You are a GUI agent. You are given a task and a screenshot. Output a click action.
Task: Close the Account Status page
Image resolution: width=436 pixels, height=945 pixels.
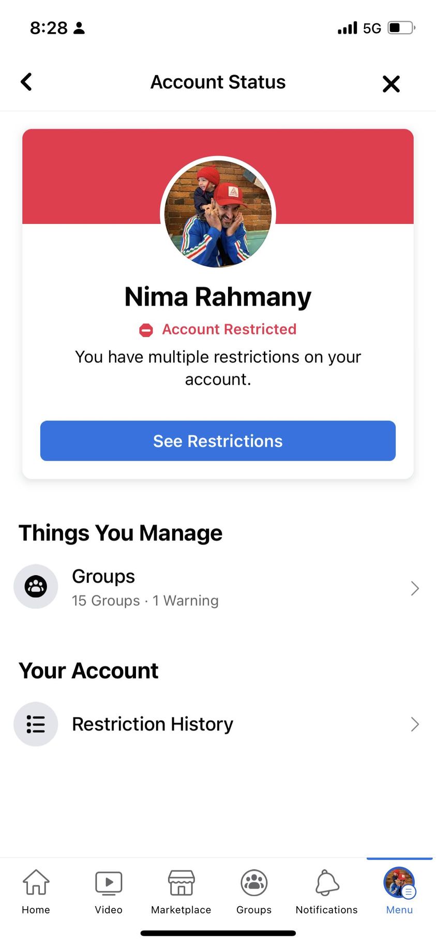[x=391, y=83]
